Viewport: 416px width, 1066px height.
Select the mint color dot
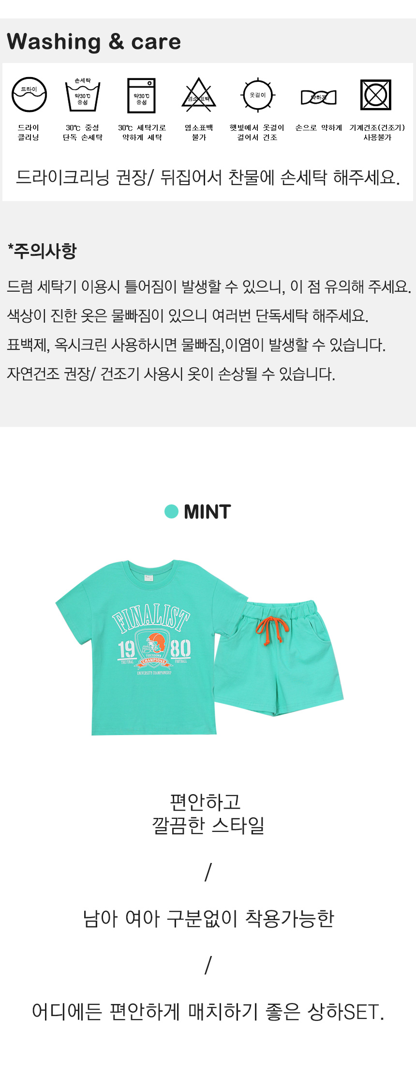click(x=171, y=511)
